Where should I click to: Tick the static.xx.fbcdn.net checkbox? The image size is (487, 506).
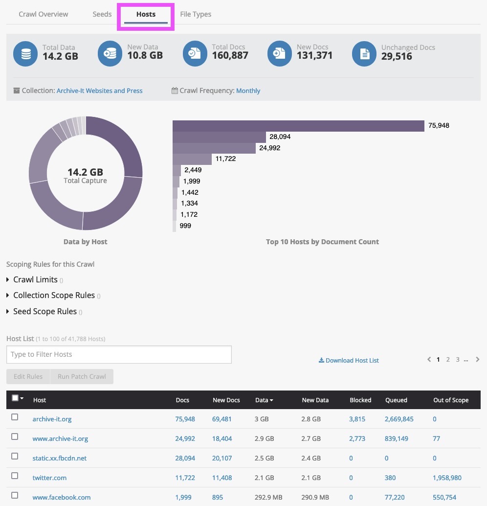[x=15, y=456]
